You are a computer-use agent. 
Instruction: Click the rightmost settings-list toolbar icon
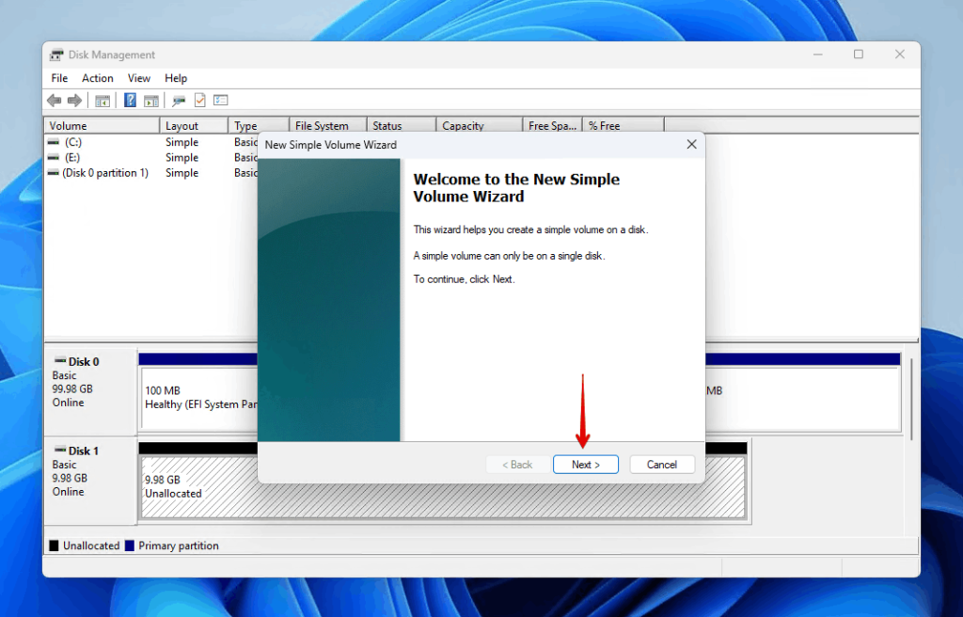[220, 100]
